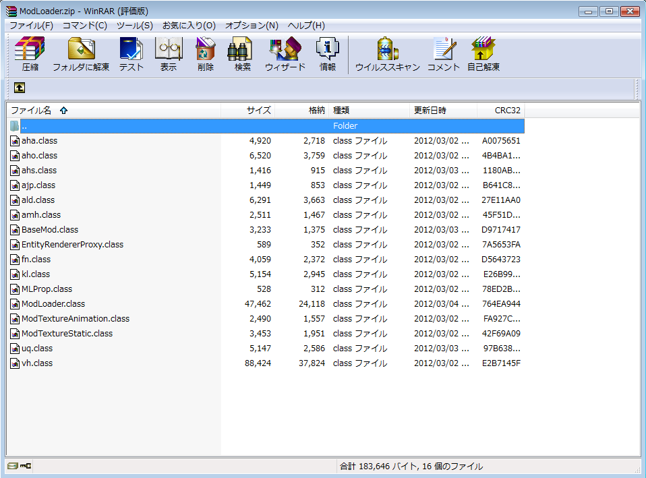Open the ファイル(F) menu
This screenshot has height=478, width=646.
tap(31, 26)
